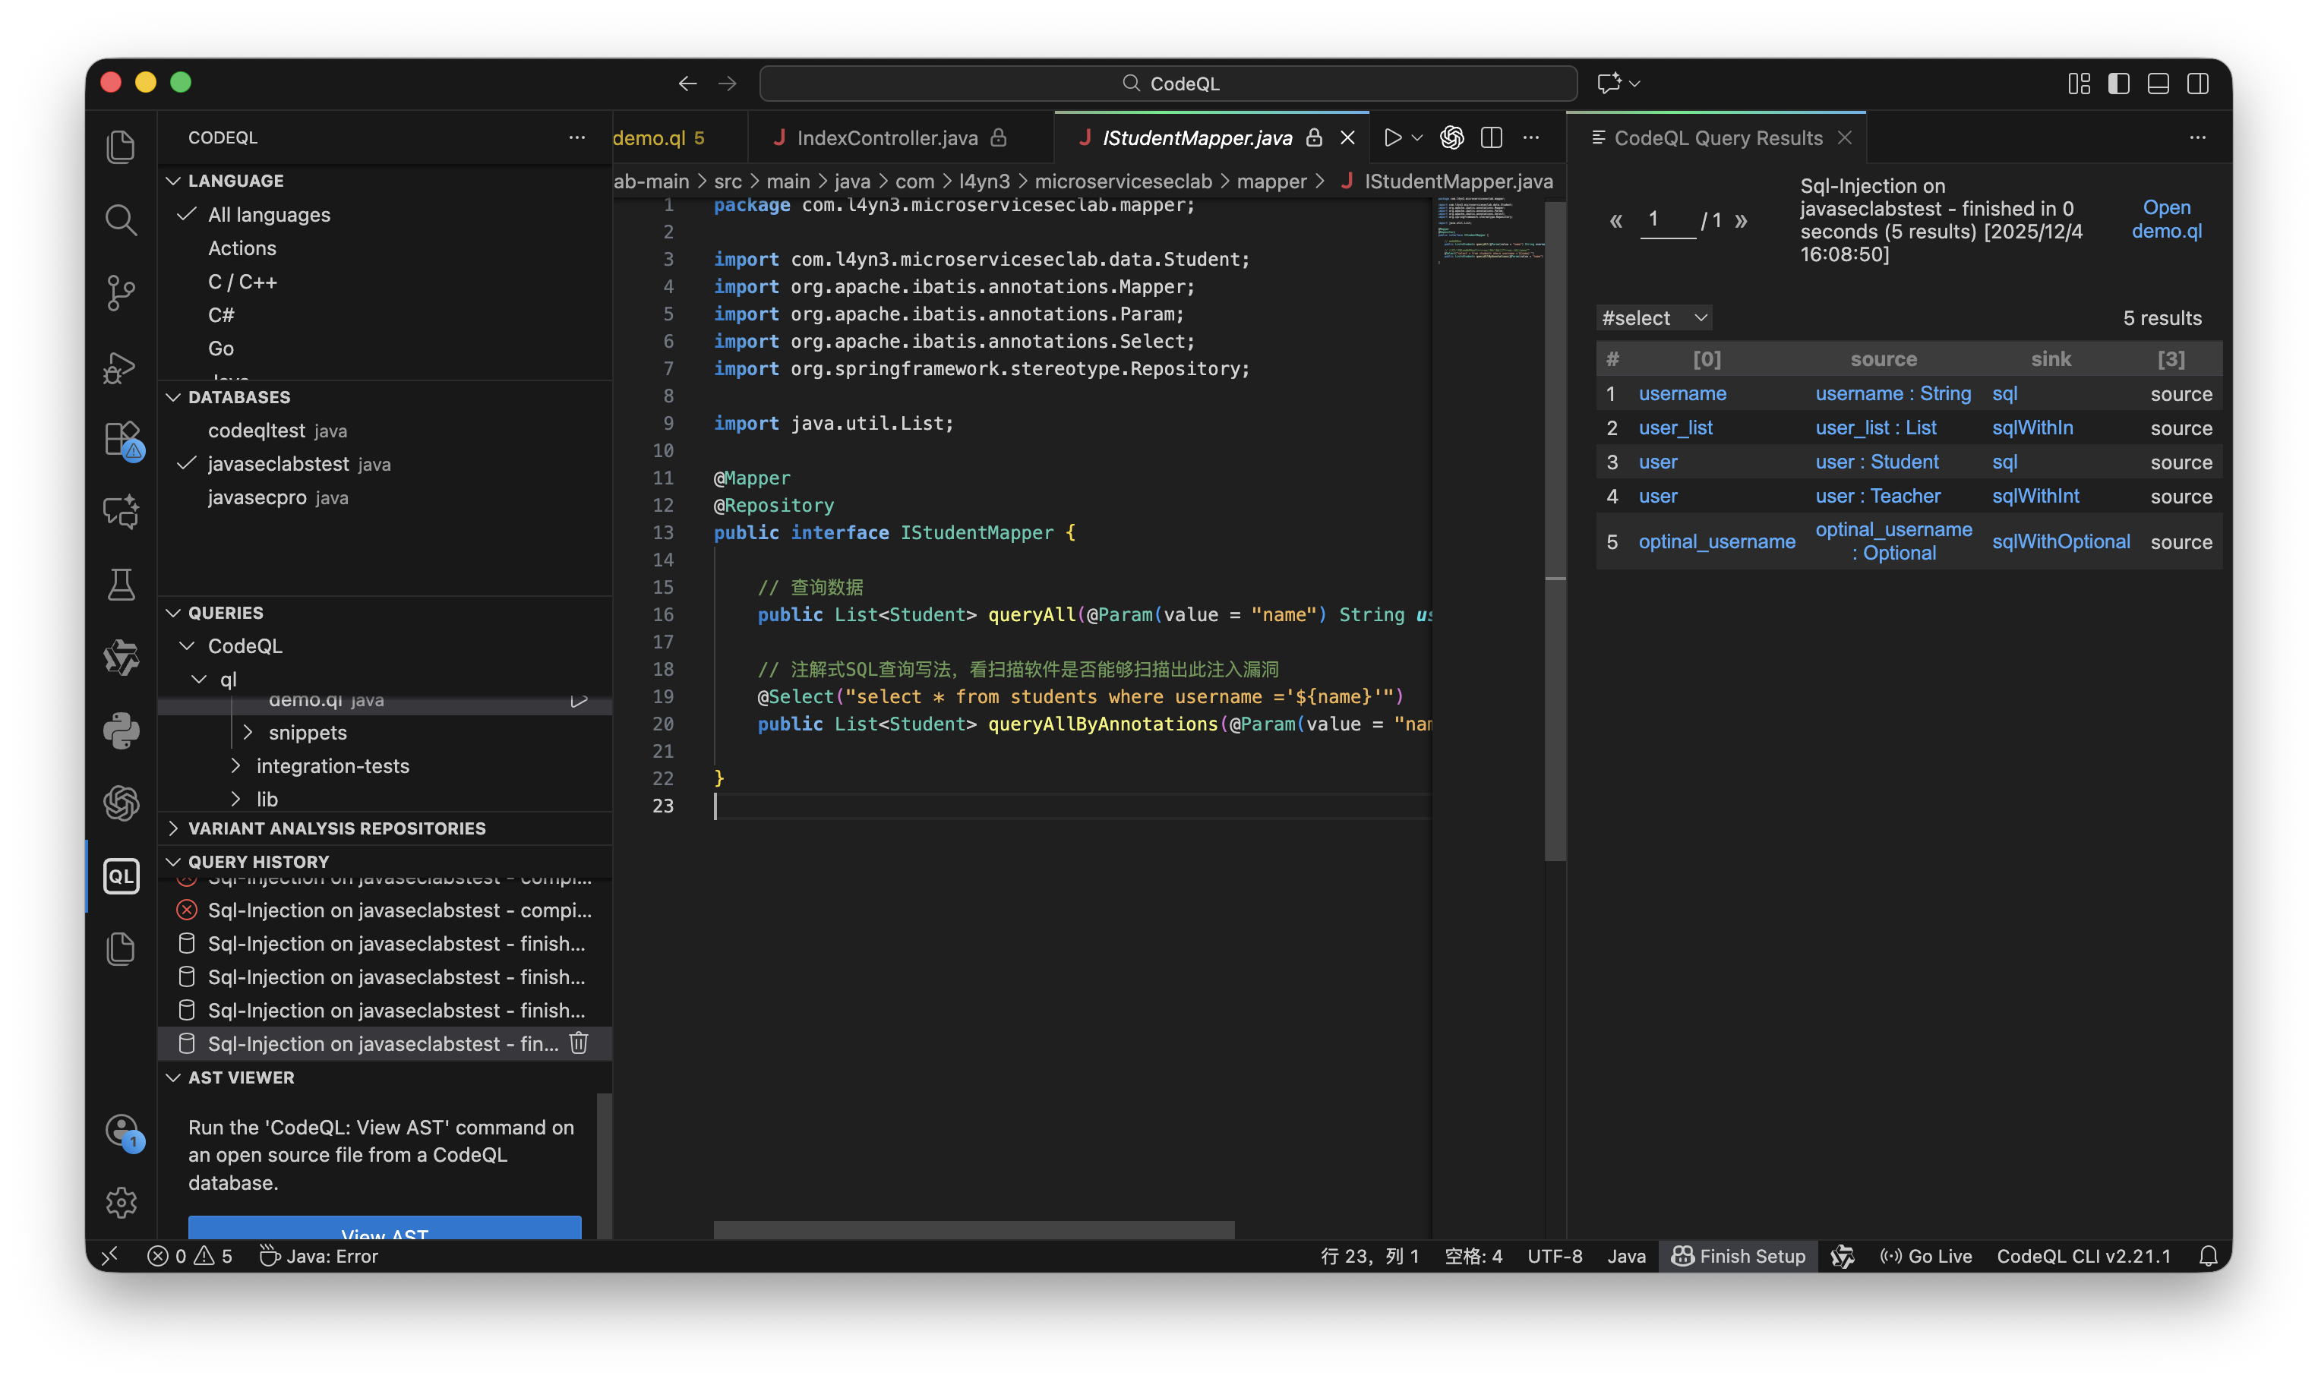2318x1385 pixels.
Task: Open the Source Control view
Action: pyautogui.click(x=121, y=293)
